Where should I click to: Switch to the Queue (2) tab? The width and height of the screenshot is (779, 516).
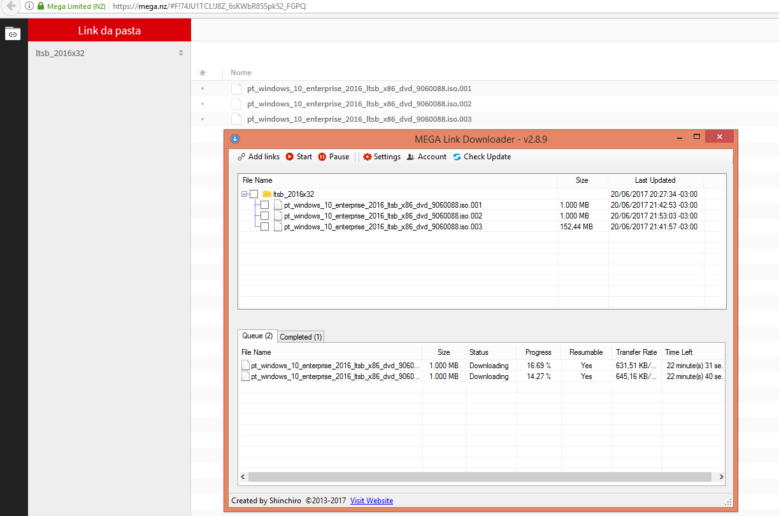pyautogui.click(x=257, y=336)
